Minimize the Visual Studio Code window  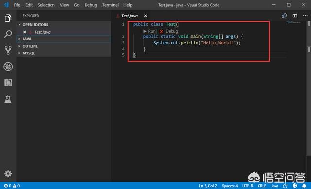pos(274,5)
